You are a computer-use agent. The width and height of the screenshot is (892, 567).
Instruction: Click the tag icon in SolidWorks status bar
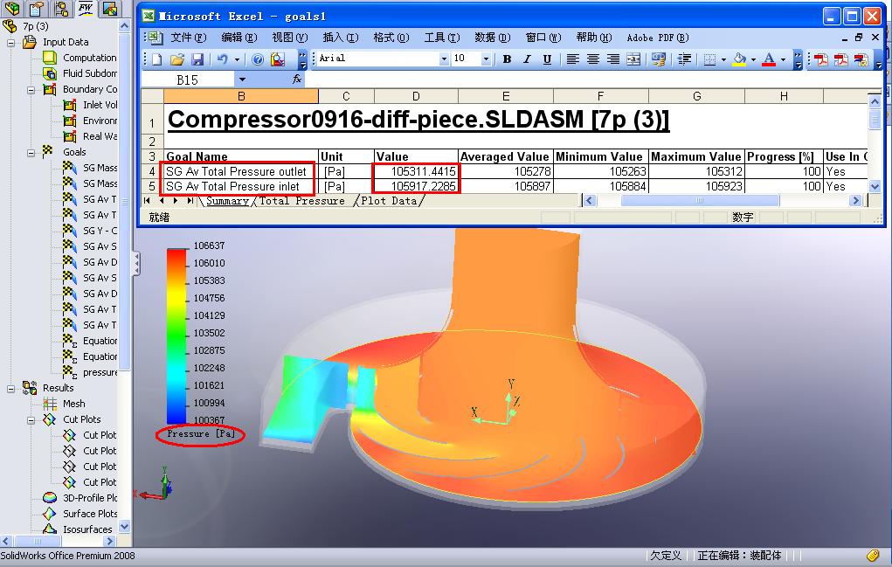874,555
